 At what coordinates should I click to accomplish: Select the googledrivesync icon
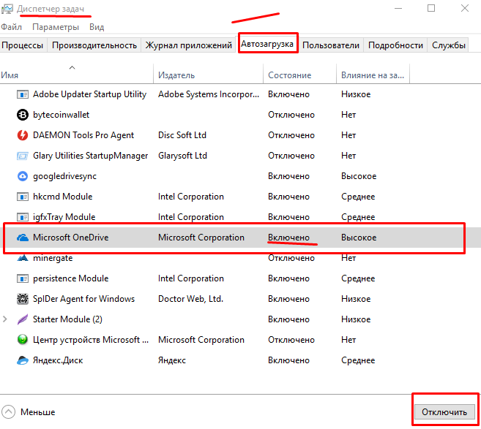(x=22, y=176)
